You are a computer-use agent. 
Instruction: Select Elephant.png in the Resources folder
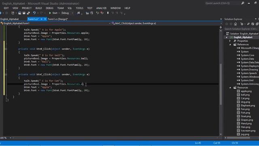pos(248,105)
